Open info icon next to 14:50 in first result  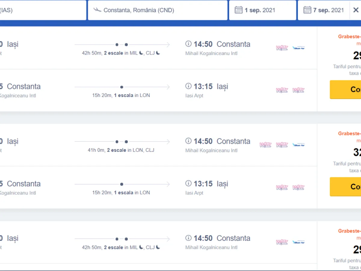point(188,44)
